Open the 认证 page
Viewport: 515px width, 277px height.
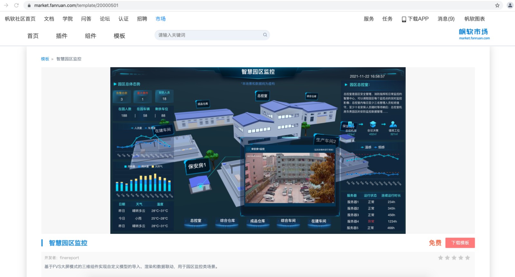pyautogui.click(x=124, y=19)
